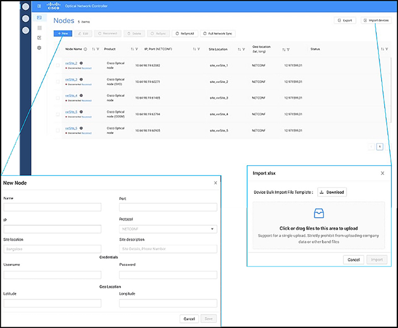Screen dimensions: 398x328
Task: Focus the Name field in New Node
Action: (x=52, y=207)
